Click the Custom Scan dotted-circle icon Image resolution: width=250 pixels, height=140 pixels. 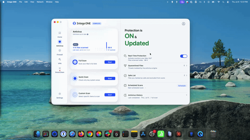pyautogui.click(x=75, y=95)
